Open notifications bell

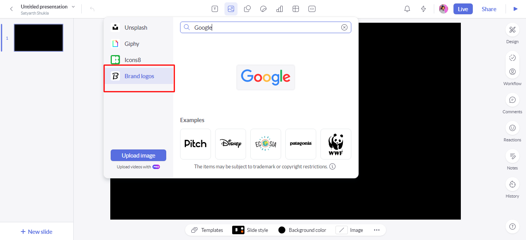click(x=407, y=9)
